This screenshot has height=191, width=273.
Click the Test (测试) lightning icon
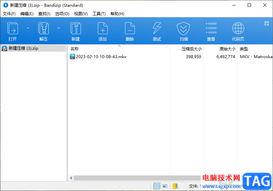[x=157, y=28]
